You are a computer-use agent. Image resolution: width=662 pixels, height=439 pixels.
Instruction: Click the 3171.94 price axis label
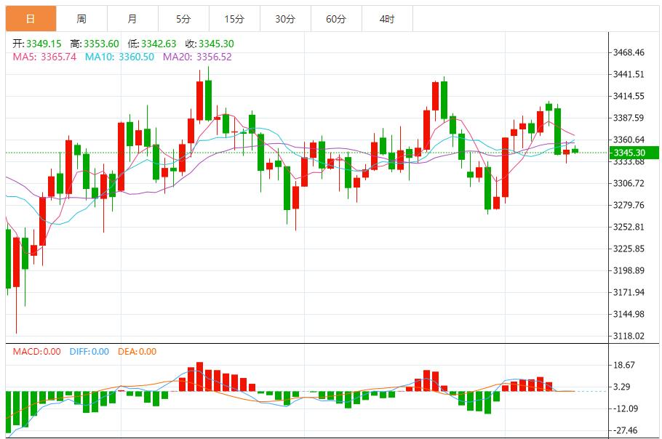coord(629,292)
